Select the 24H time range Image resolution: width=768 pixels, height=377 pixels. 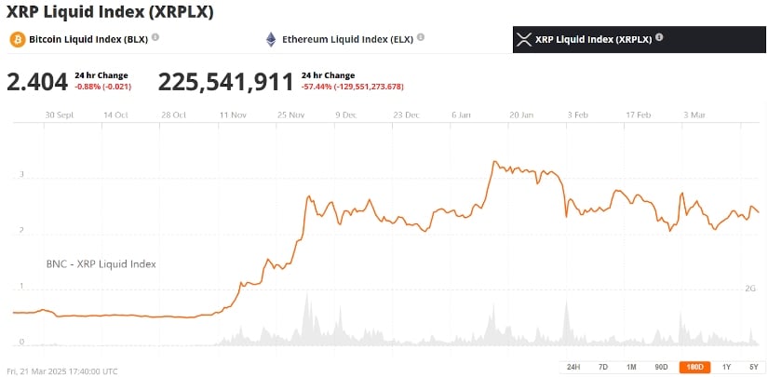coord(573,367)
